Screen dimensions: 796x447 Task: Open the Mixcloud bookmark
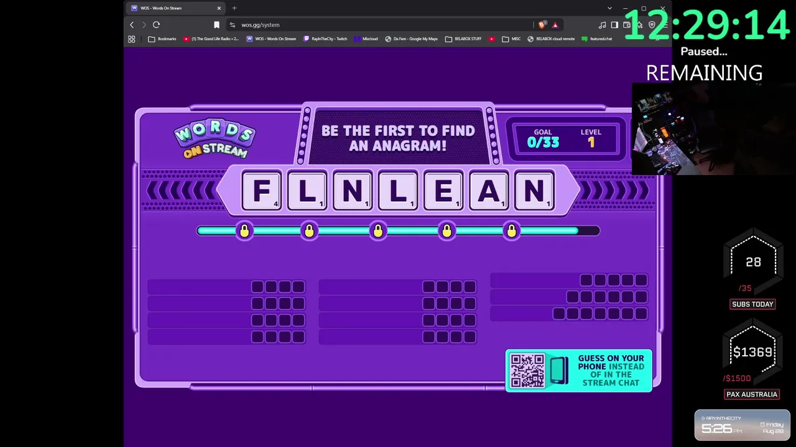366,39
